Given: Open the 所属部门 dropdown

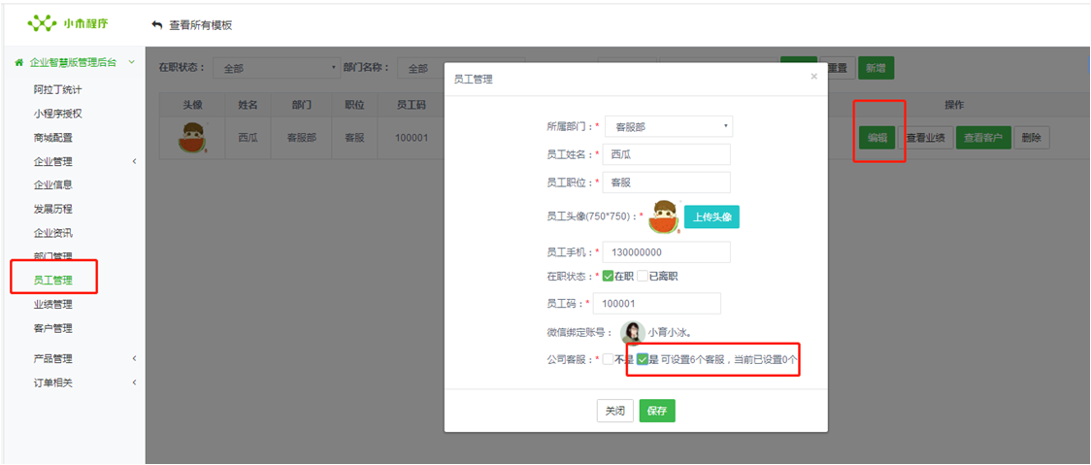Looking at the screenshot, I should pyautogui.click(x=668, y=126).
